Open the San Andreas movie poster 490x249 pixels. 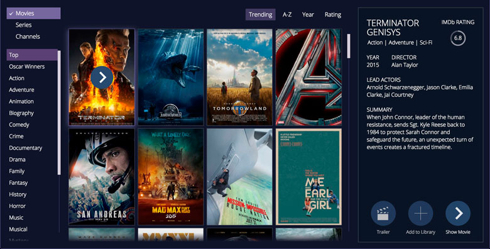pyautogui.click(x=102, y=177)
